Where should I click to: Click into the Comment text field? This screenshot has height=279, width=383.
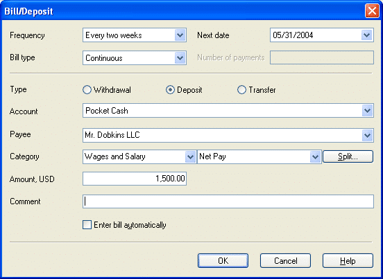click(x=228, y=201)
